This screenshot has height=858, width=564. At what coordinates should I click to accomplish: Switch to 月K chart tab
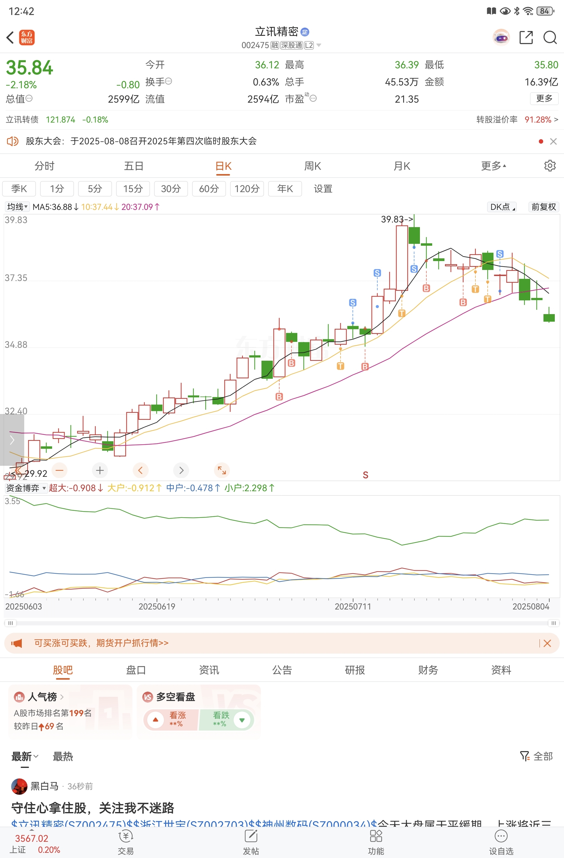point(402,166)
